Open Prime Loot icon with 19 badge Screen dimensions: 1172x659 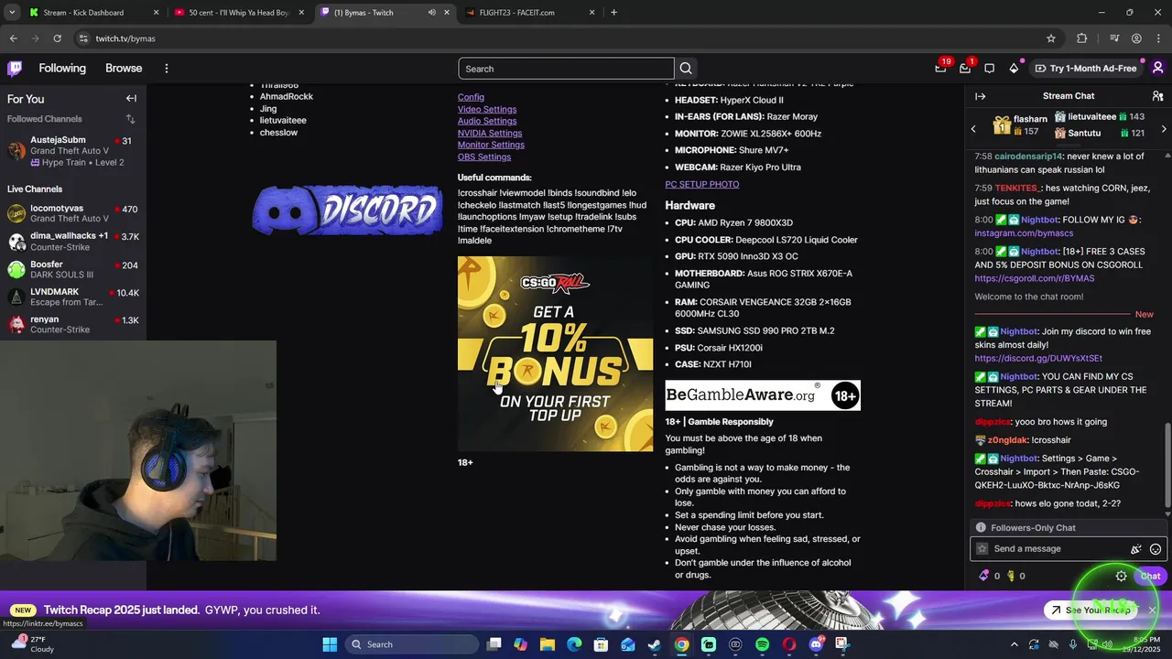click(941, 68)
